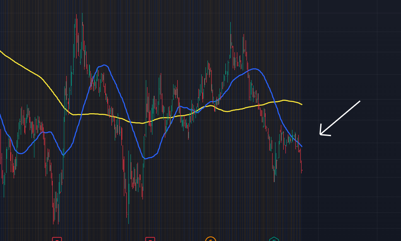Open the orange circular event marker
The image size is (401, 241).
click(x=210, y=239)
